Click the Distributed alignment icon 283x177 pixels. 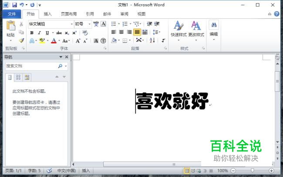coord(145,32)
